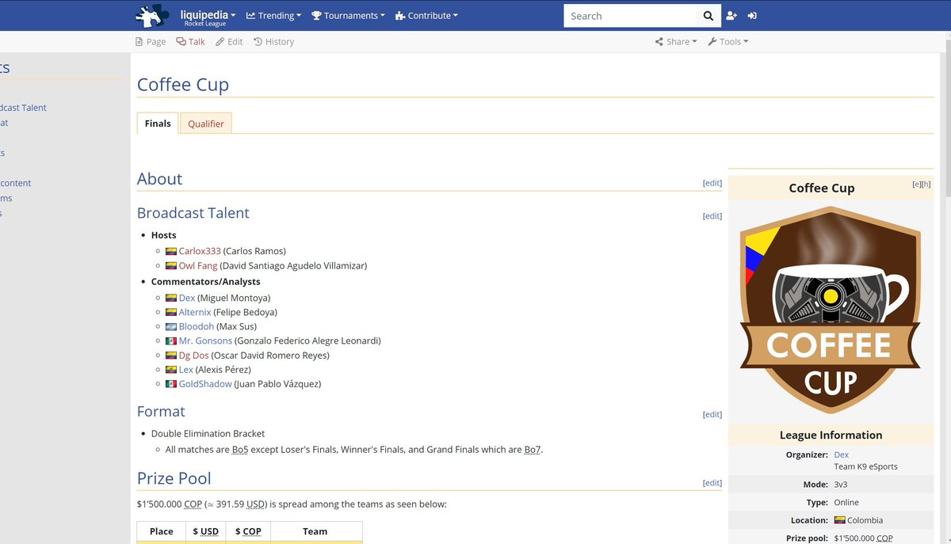Edit the Prize Pool section
This screenshot has width=951, height=544.
pyautogui.click(x=712, y=483)
